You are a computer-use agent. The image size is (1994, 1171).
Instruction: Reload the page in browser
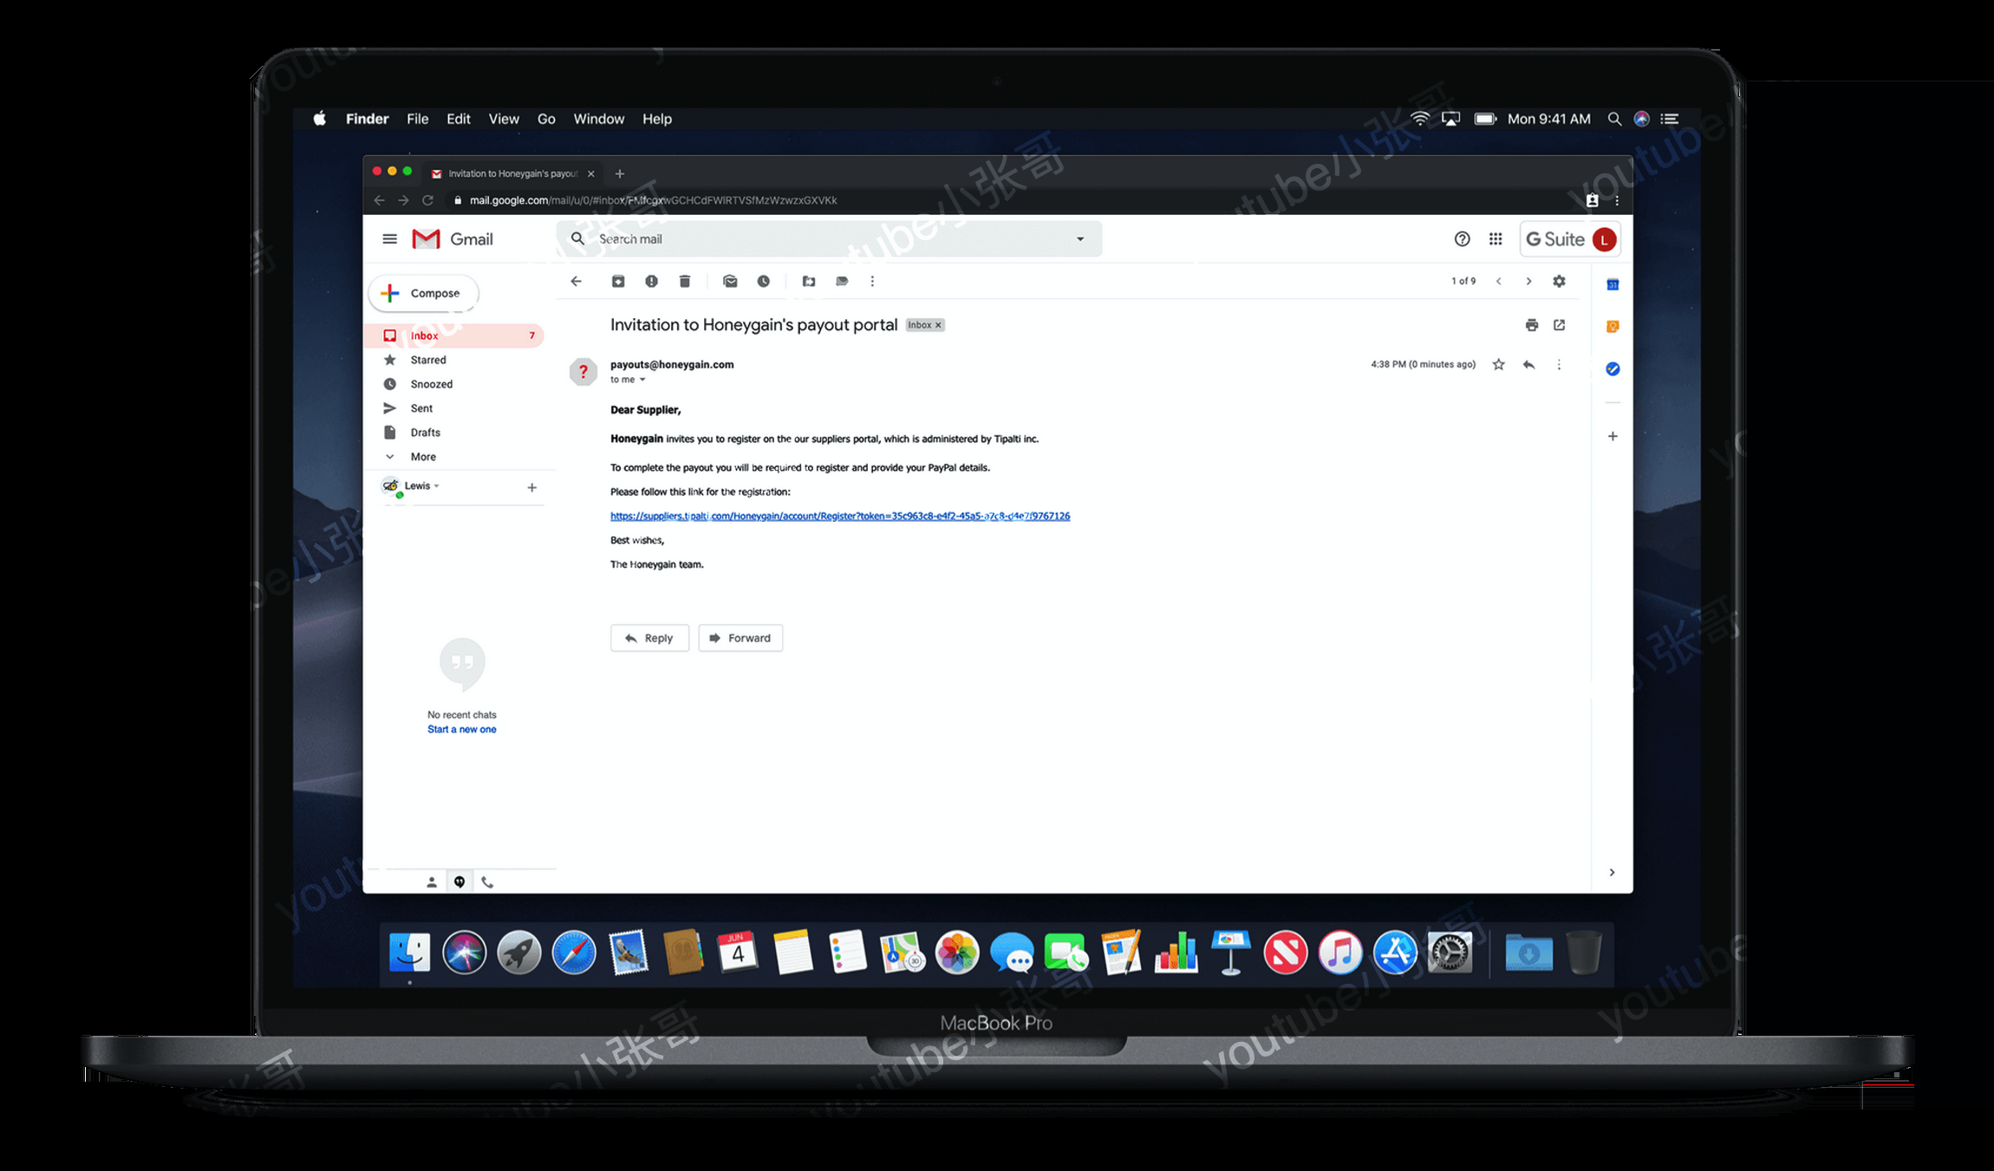[x=427, y=200]
